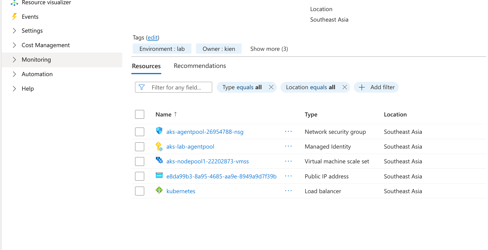Click the public IP address icon
This screenshot has height=250, width=488.
tap(159, 176)
